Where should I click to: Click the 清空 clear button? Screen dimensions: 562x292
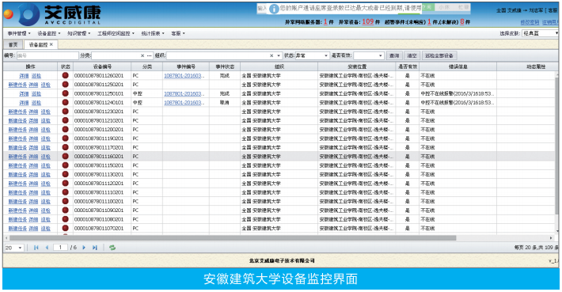412,56
